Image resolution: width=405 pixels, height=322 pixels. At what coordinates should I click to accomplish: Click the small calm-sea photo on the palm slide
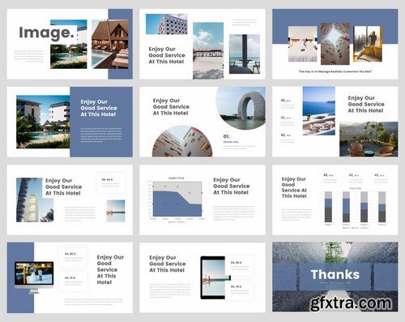click(116, 211)
